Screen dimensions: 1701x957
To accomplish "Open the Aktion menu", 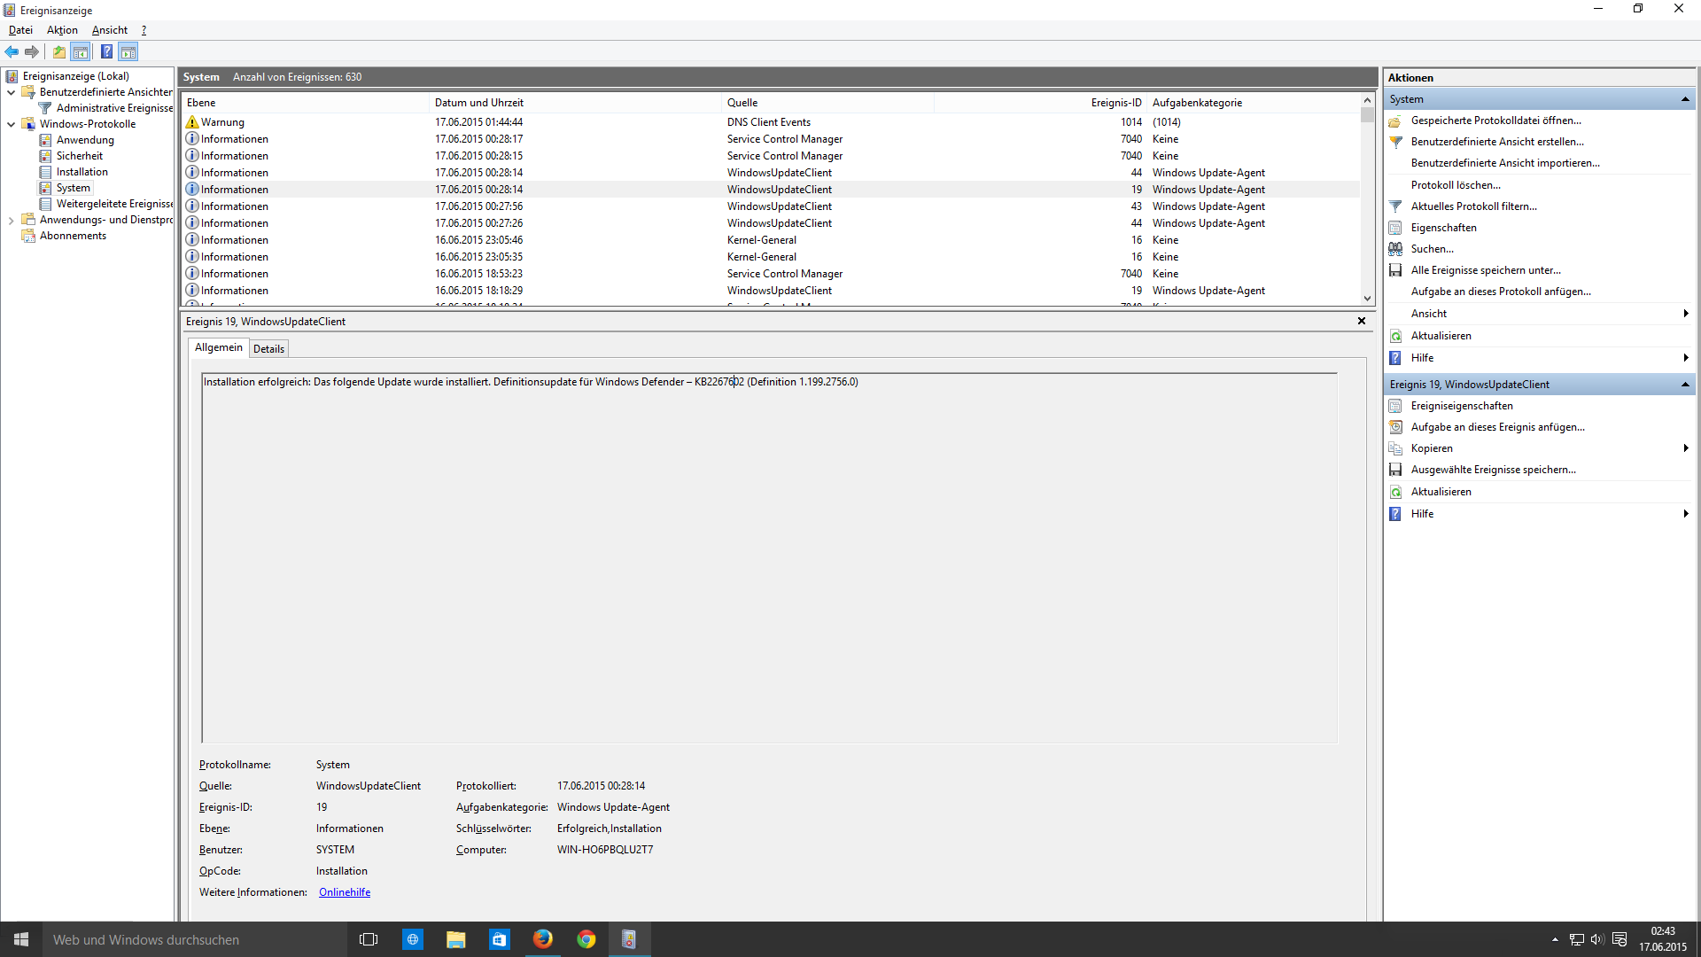I will point(62,30).
